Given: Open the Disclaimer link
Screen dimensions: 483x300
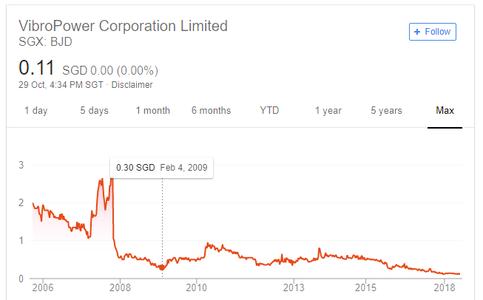Looking at the screenshot, I should 132,85.
